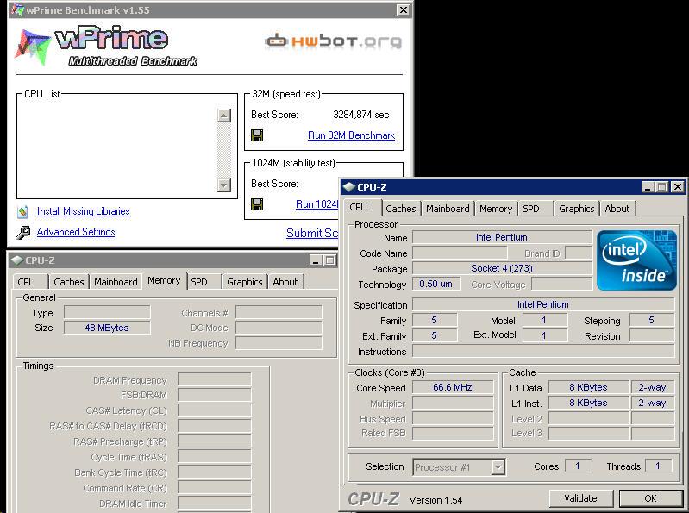This screenshot has height=513, width=689.
Task: Click the 3284,874 sec best score
Action: (x=360, y=115)
